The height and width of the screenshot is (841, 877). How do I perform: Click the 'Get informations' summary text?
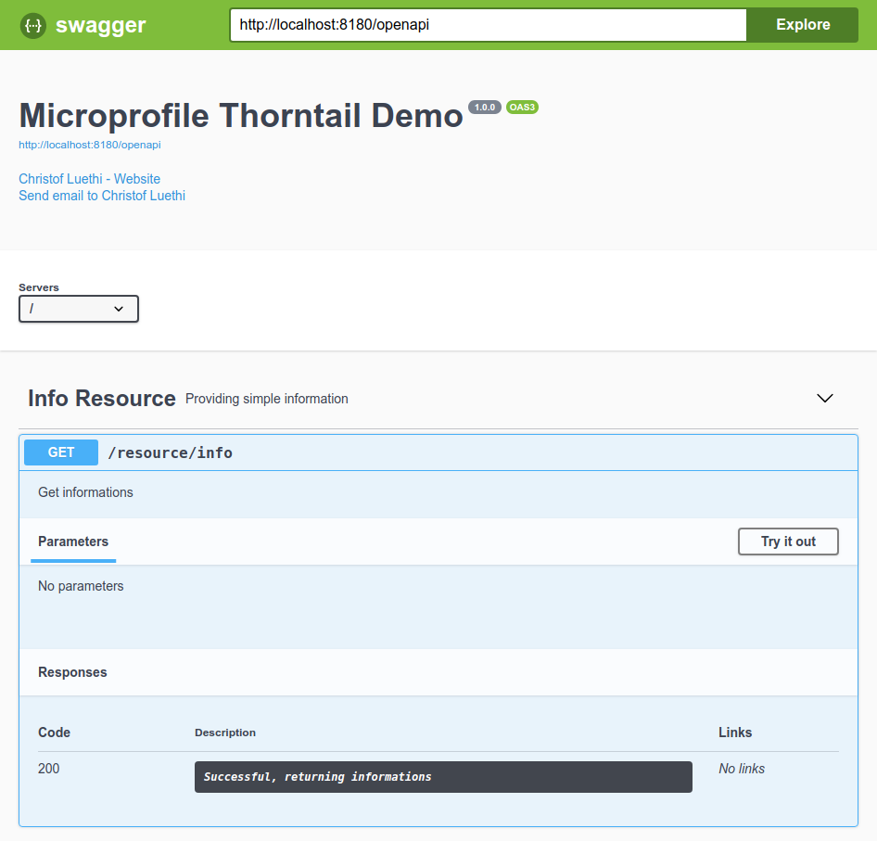pos(85,492)
